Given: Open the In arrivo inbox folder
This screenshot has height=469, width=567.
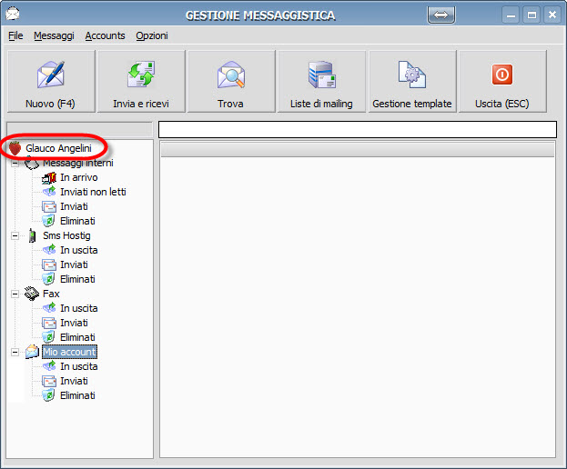Looking at the screenshot, I should 79,177.
